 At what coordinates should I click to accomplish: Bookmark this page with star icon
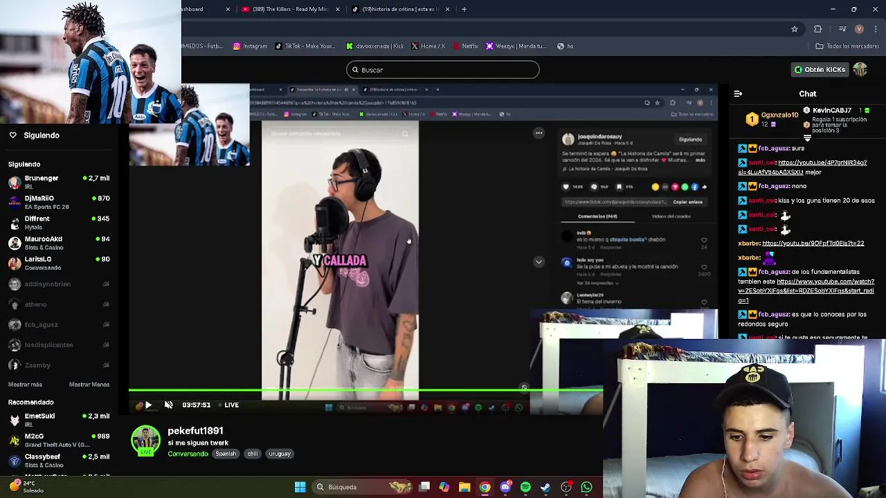click(795, 29)
